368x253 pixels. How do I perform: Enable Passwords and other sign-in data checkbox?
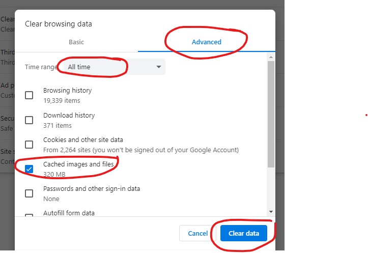click(29, 193)
